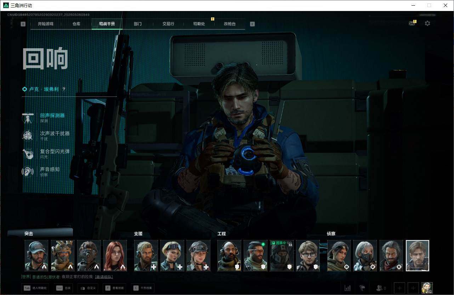The height and width of the screenshot is (295, 454).
Task: Select the 次声波干扰器 skill icon
Action: click(28, 136)
